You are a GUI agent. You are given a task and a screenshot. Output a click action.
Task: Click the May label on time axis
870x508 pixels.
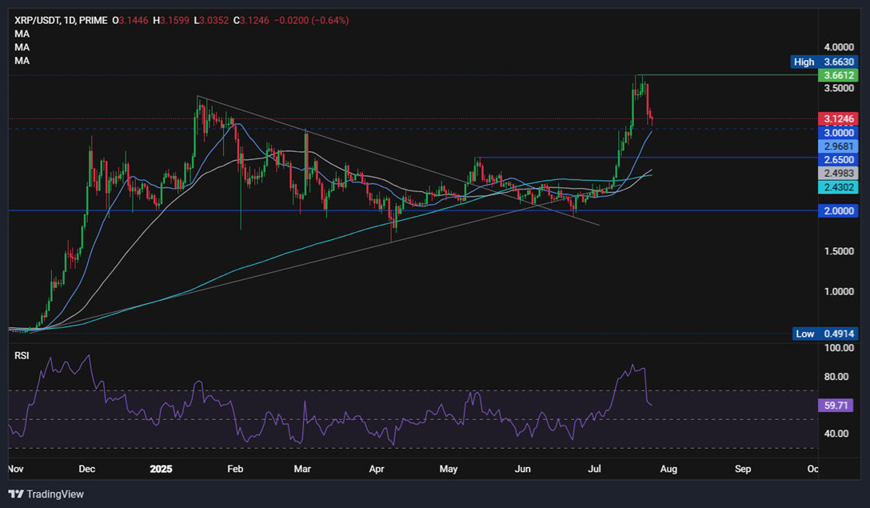pos(449,469)
